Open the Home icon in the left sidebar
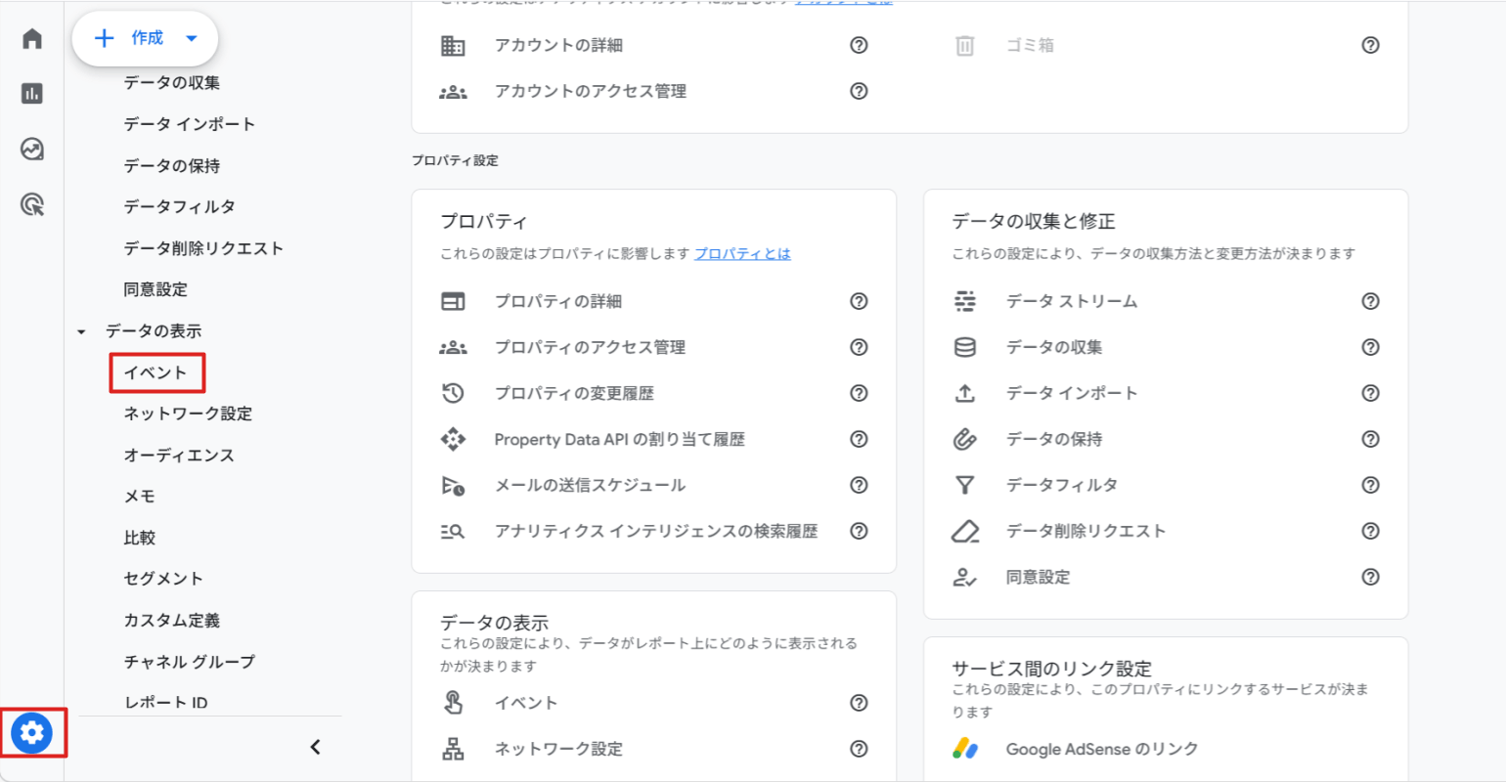Screen dimensions: 1506x782 click(32, 37)
